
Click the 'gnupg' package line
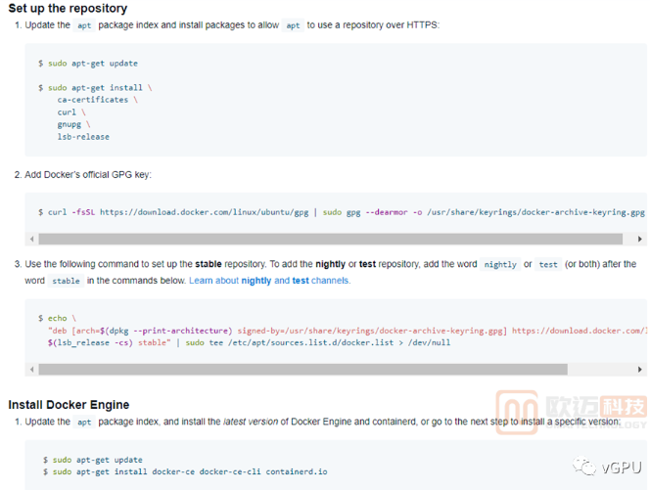click(73, 124)
